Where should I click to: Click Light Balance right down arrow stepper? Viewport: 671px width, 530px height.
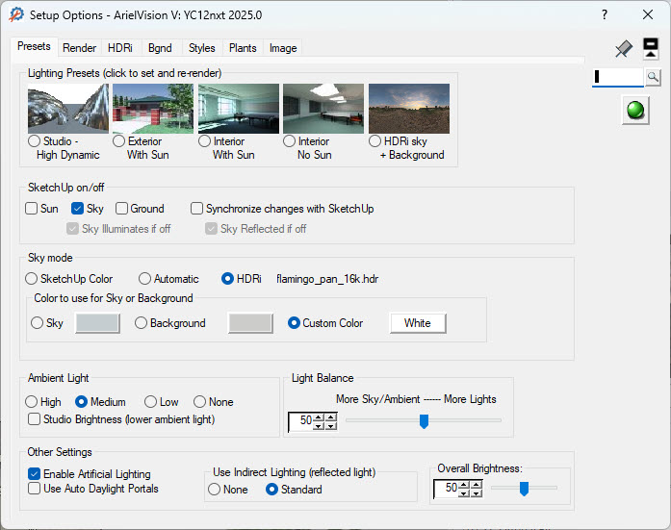tap(331, 426)
